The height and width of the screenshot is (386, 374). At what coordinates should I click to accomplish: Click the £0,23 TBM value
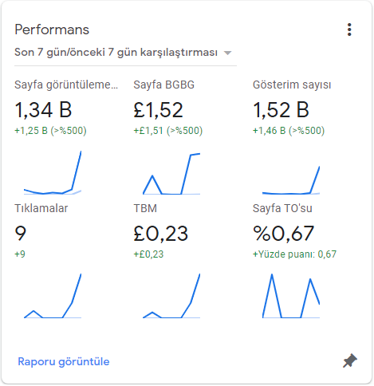point(161,234)
